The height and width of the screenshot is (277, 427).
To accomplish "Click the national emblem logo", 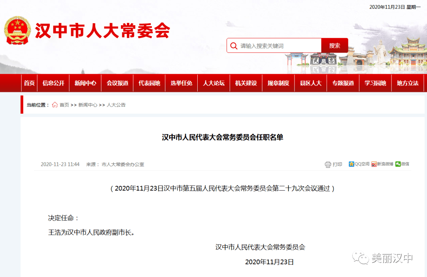I will (17, 30).
